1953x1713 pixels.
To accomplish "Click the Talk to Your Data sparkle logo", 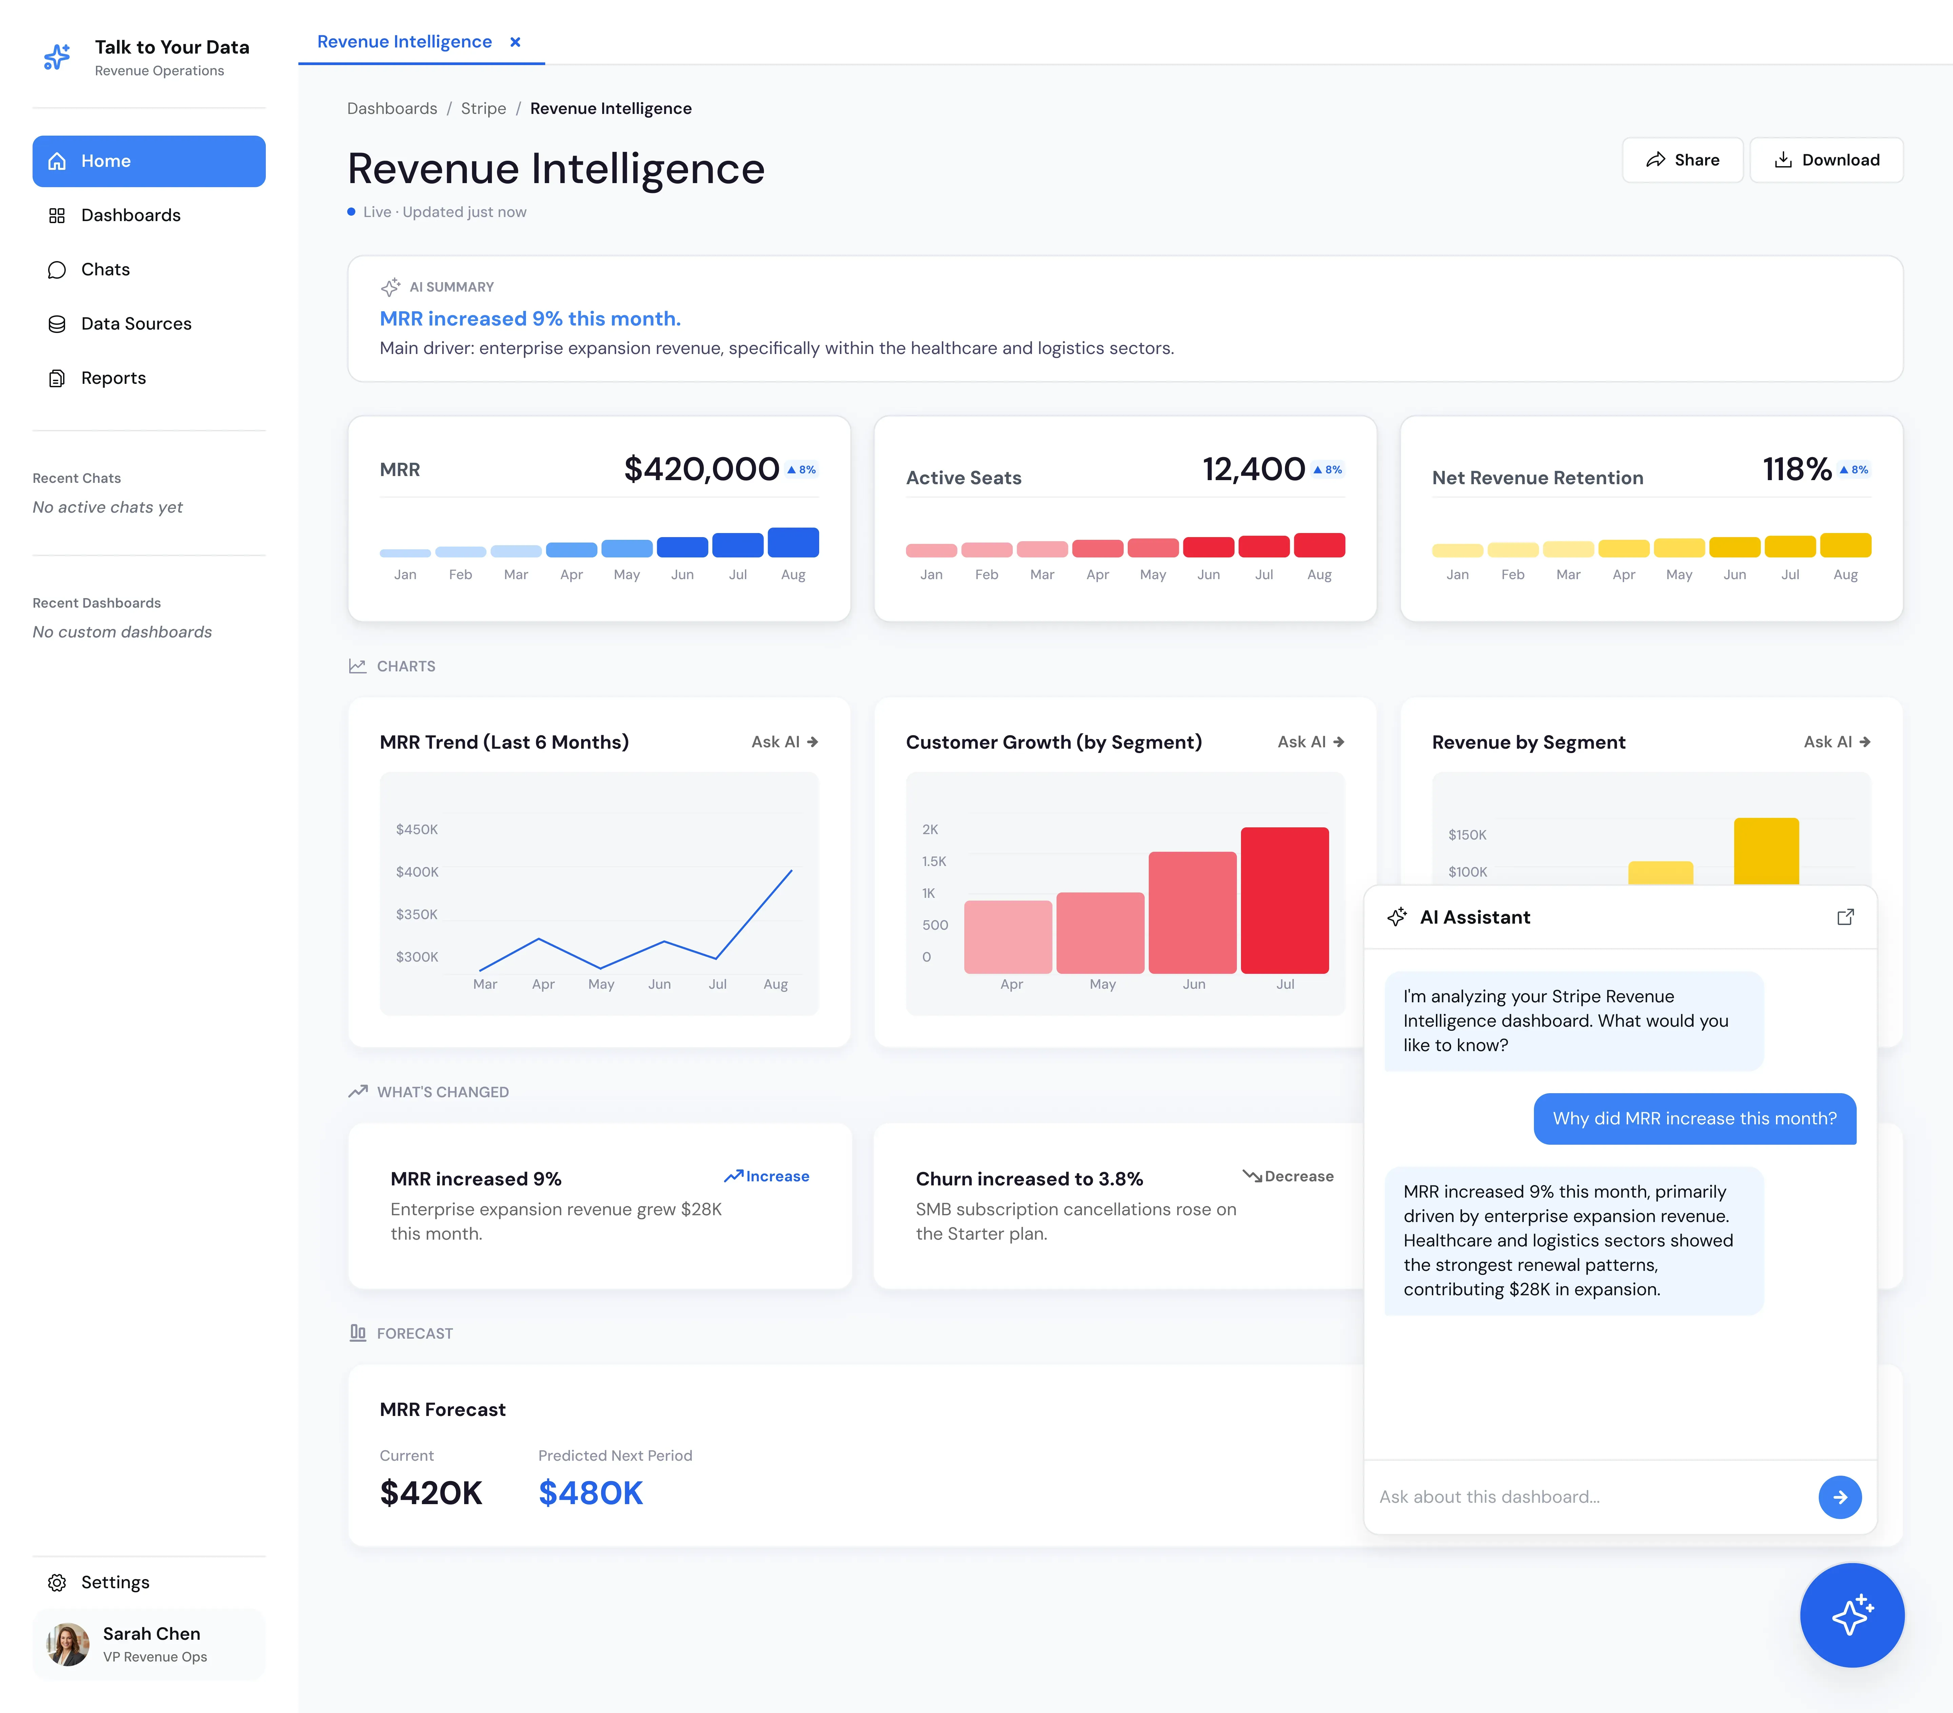I will coord(57,57).
